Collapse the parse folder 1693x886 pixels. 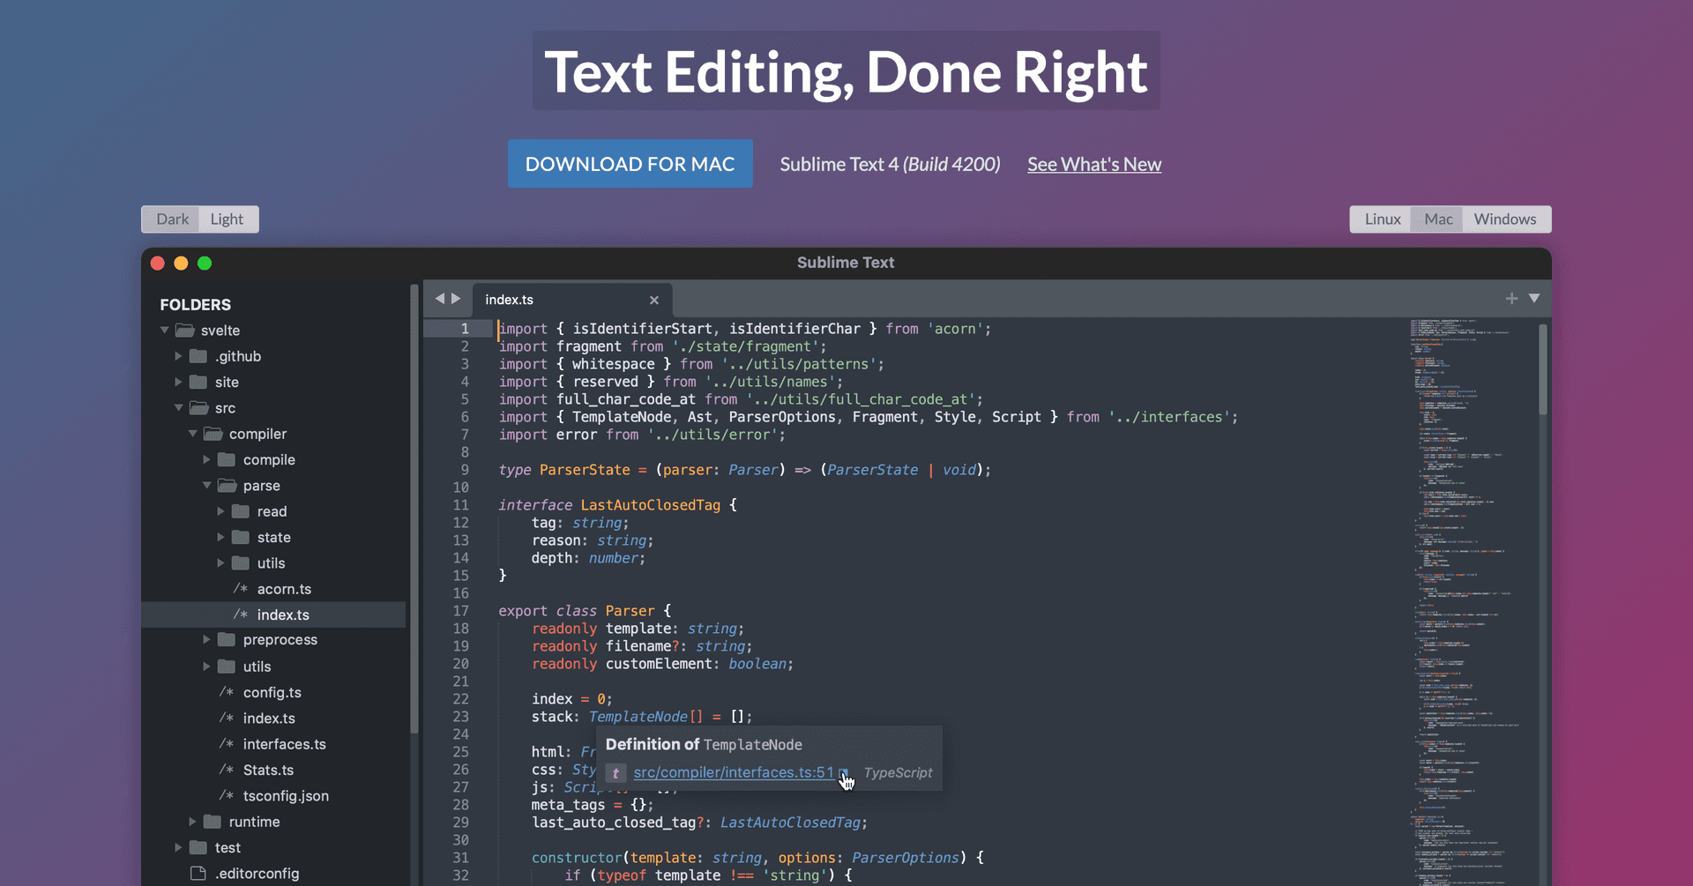tap(207, 486)
